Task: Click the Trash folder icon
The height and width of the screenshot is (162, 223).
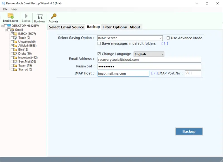Action: [x=16, y=38]
